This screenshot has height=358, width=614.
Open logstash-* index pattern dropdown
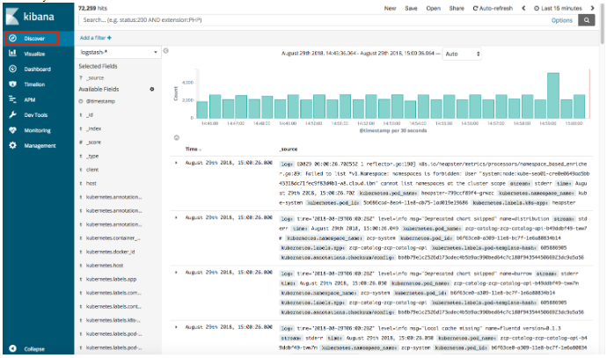[118, 52]
